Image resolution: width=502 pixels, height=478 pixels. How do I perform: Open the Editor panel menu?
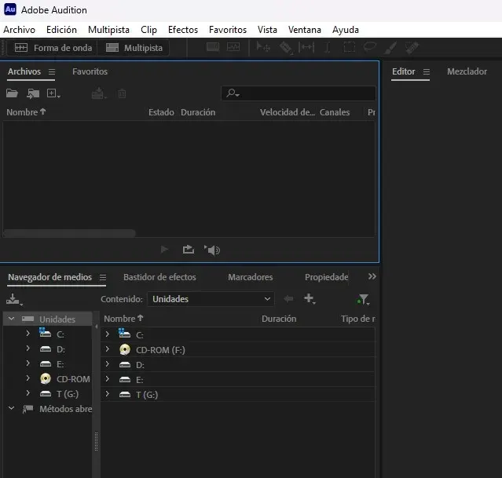(x=427, y=71)
